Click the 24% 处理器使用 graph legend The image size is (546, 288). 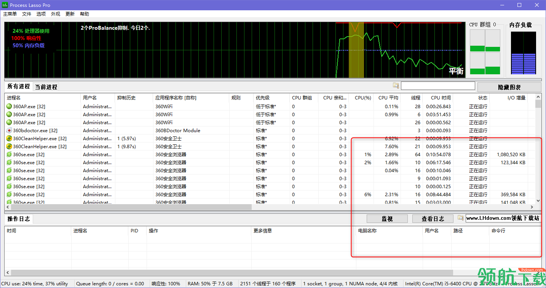[31, 31]
